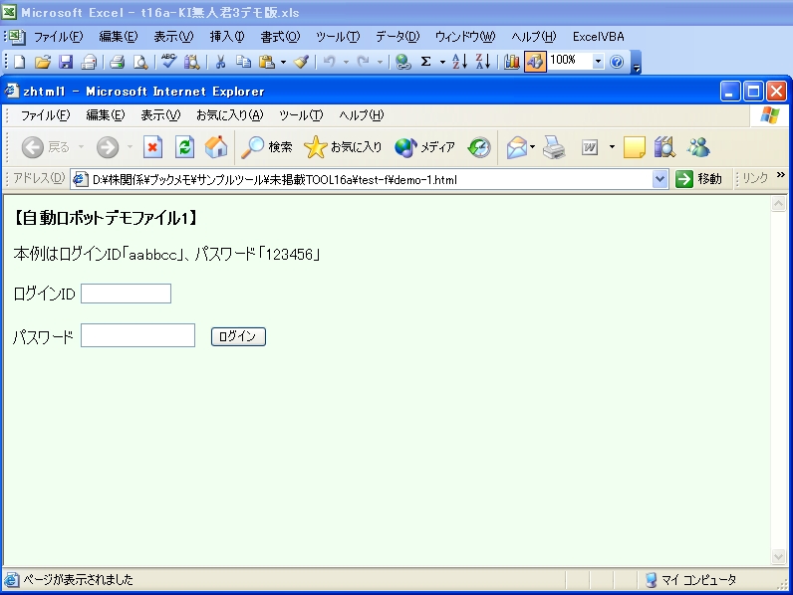Screen dimensions: 793x595
Task: Click the Cut scissors icon in Excel
Action: pyautogui.click(x=220, y=62)
